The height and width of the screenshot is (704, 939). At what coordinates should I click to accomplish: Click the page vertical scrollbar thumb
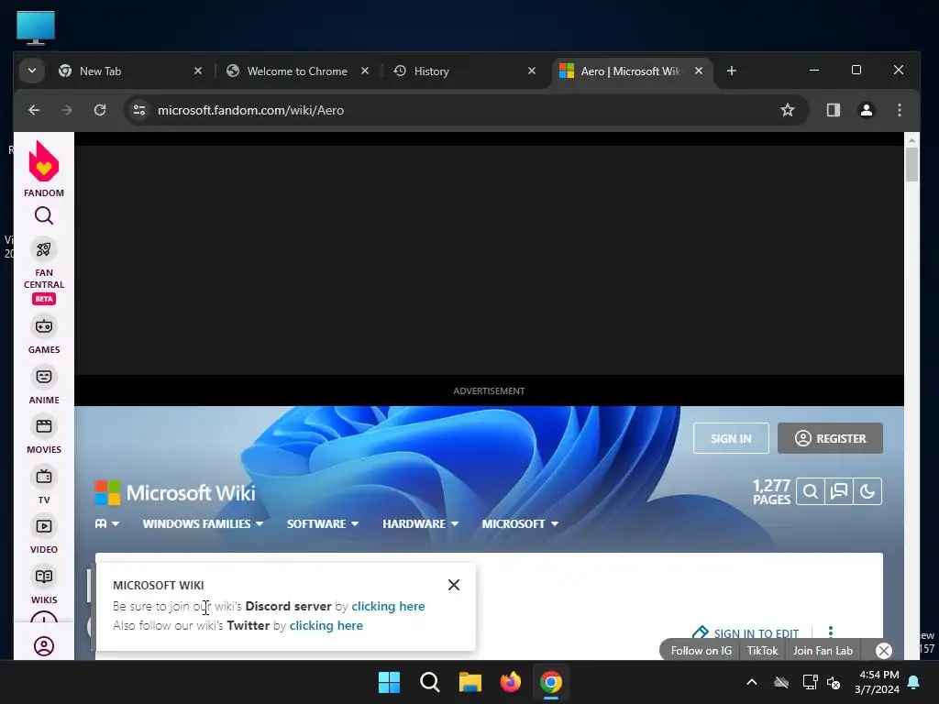(911, 163)
